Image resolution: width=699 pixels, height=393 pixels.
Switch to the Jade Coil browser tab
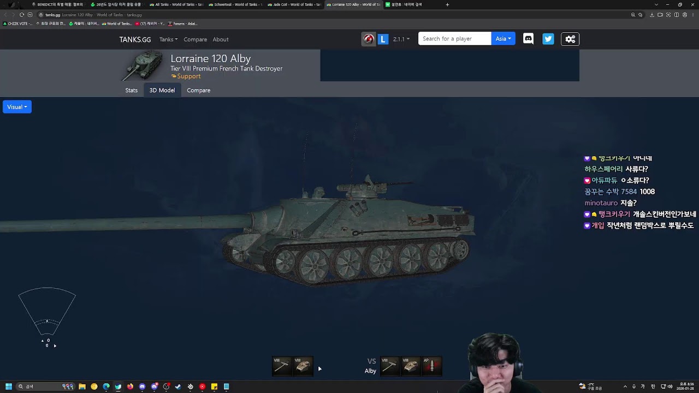(x=294, y=4)
